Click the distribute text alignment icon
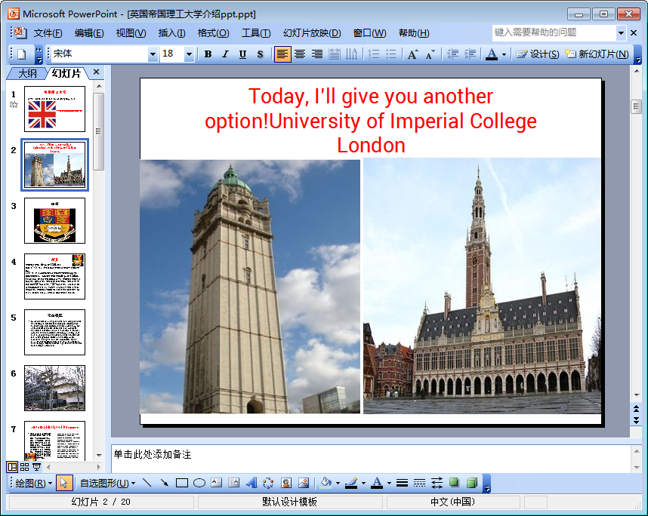648x516 pixels. (335, 54)
